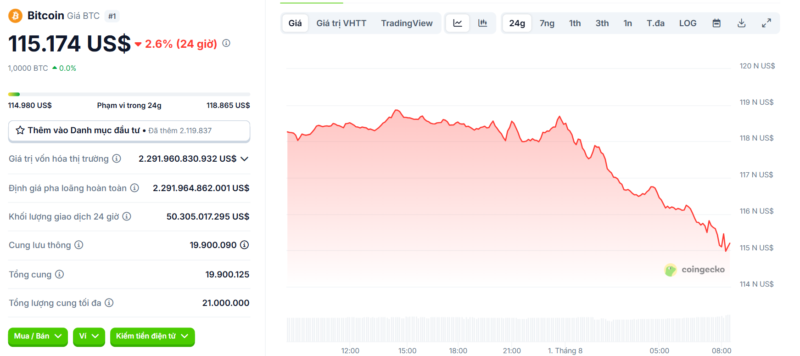Open the calendar date range picker

(x=716, y=23)
